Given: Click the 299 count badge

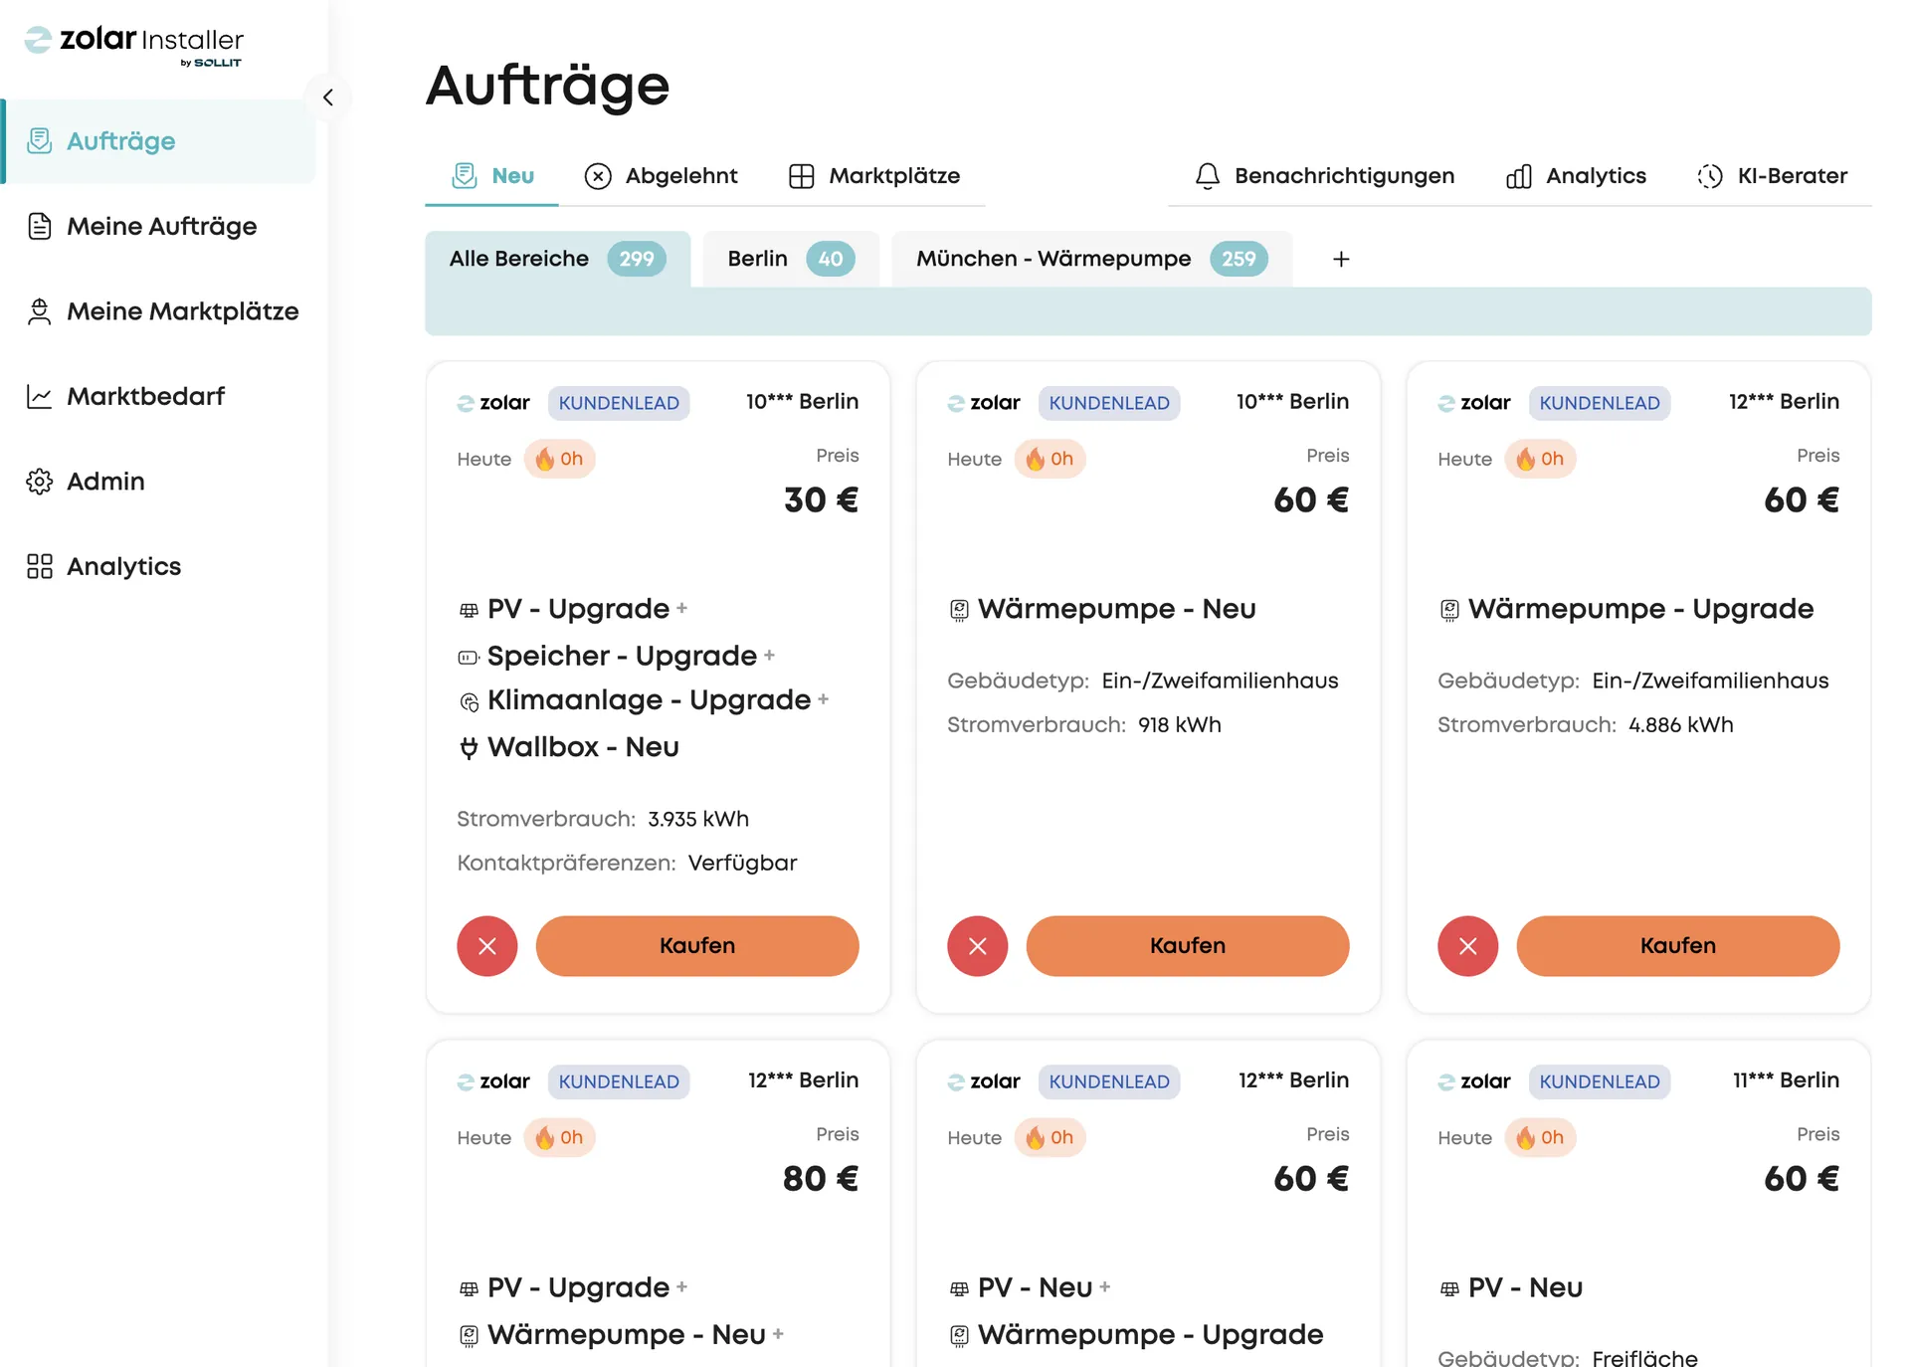Looking at the screenshot, I should point(637,259).
